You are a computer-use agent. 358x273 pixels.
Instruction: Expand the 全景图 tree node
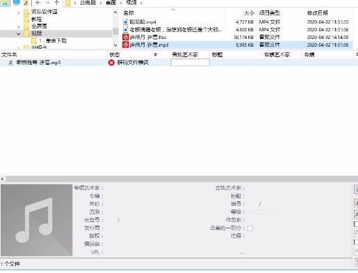click(x=18, y=27)
